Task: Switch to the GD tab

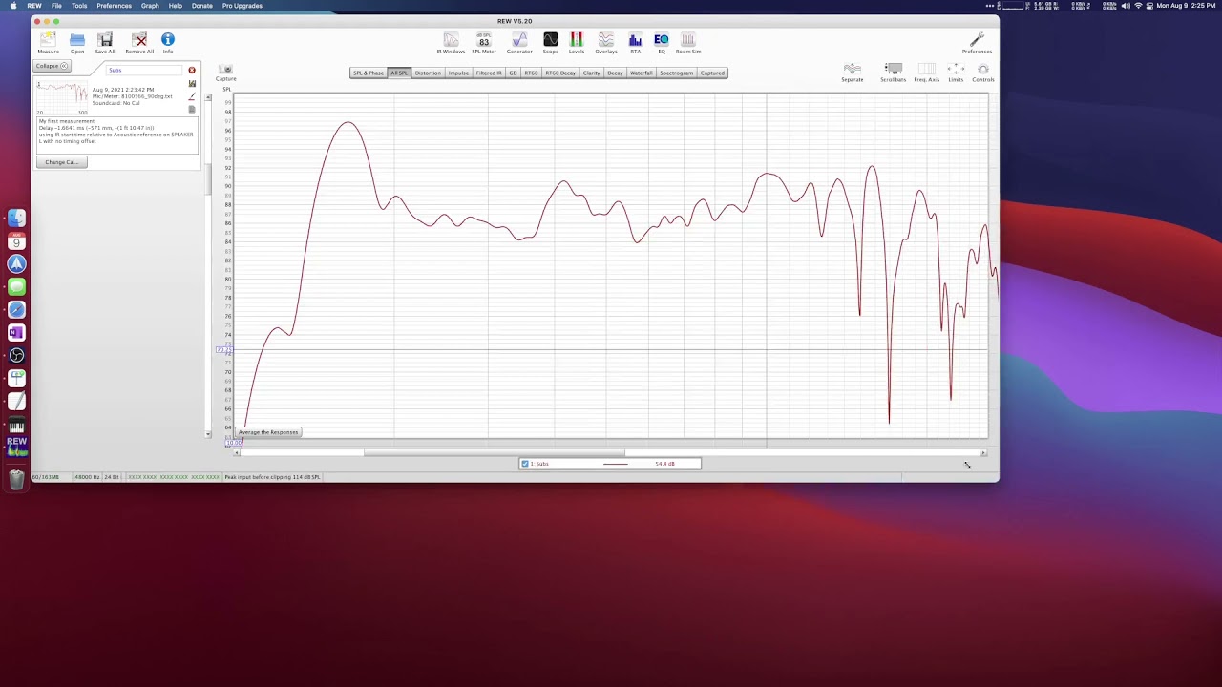Action: (x=513, y=73)
